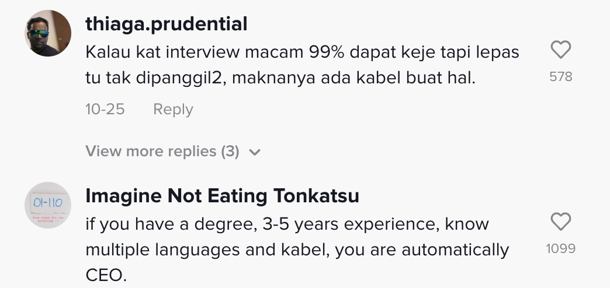Like the thiaga.prudential comment with the heart

(561, 51)
